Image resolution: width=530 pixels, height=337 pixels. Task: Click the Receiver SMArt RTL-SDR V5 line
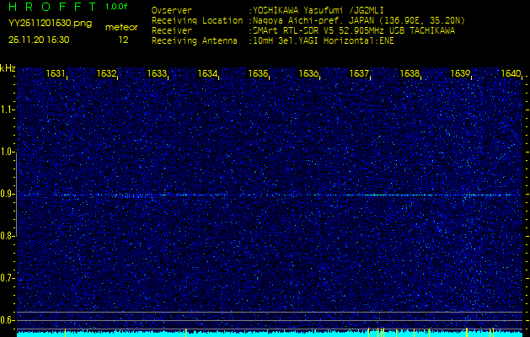tap(353, 29)
